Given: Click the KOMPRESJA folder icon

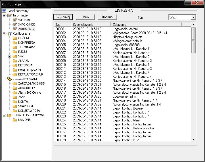Looking at the screenshot, I should pyautogui.click(x=15, y=43).
